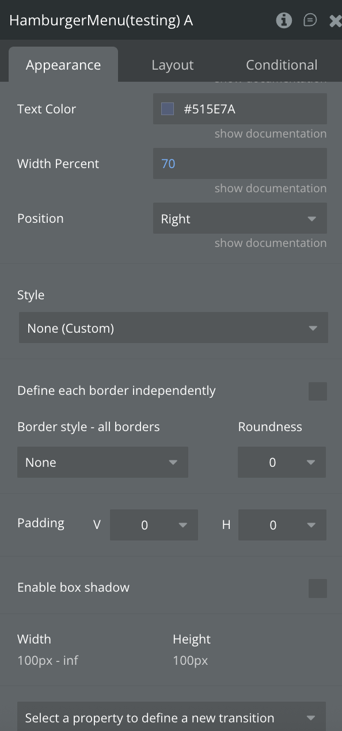Close the HamburgerMenu property editor
This screenshot has height=731, width=342.
(335, 21)
